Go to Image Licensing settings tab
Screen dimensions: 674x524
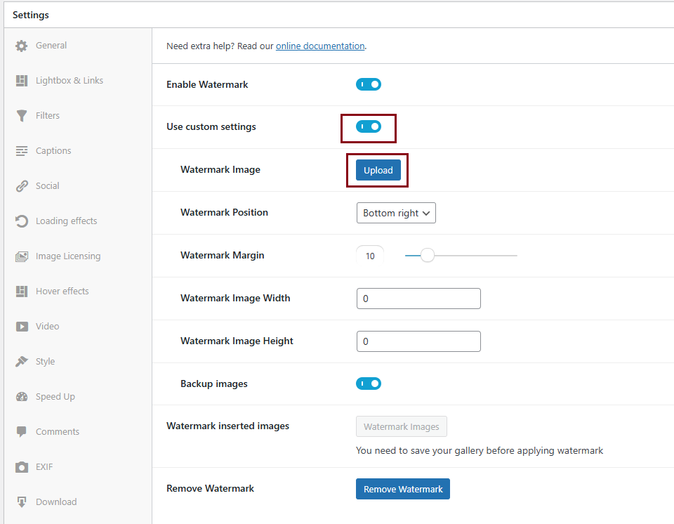pyautogui.click(x=67, y=256)
